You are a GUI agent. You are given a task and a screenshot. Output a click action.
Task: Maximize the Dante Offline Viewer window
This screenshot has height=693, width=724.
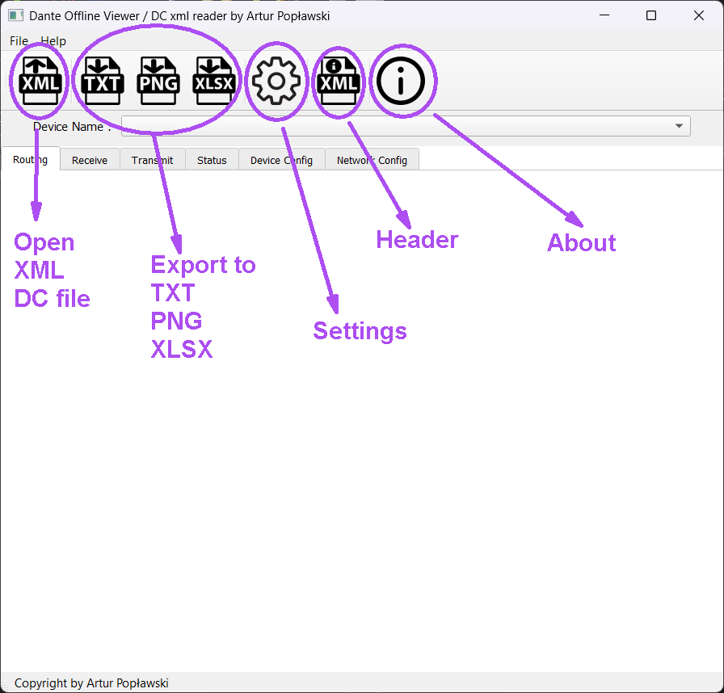(x=651, y=15)
